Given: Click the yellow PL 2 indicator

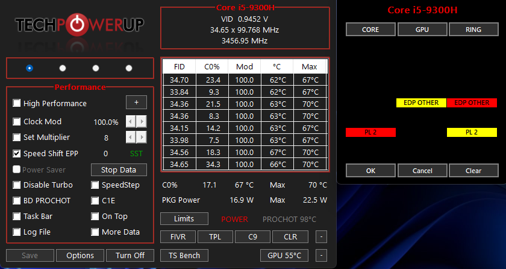Looking at the screenshot, I should [472, 133].
